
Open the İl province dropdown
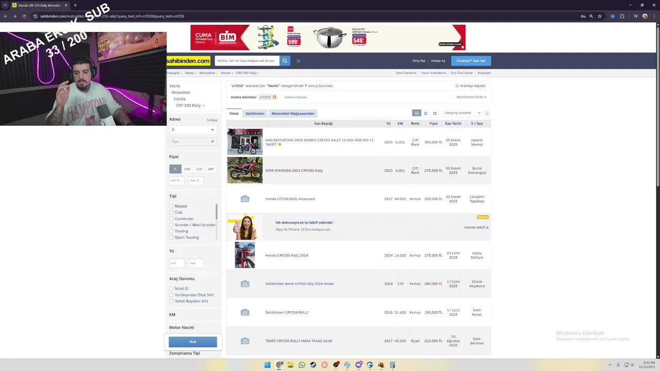[193, 130]
